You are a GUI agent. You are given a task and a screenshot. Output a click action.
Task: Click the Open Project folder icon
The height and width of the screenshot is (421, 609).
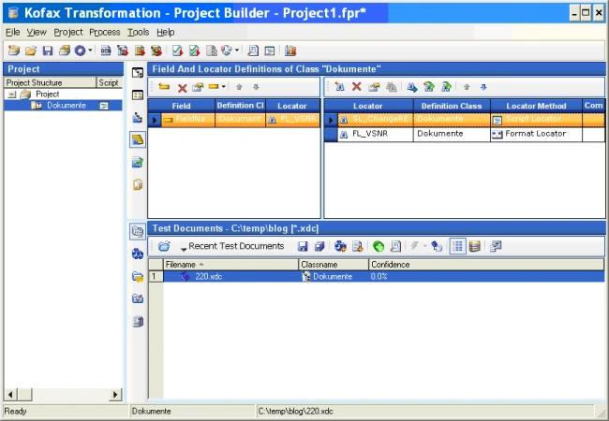click(x=31, y=51)
